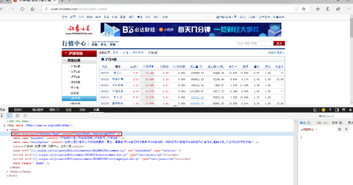Switch to the 仿真 DevTools tab

97,110
